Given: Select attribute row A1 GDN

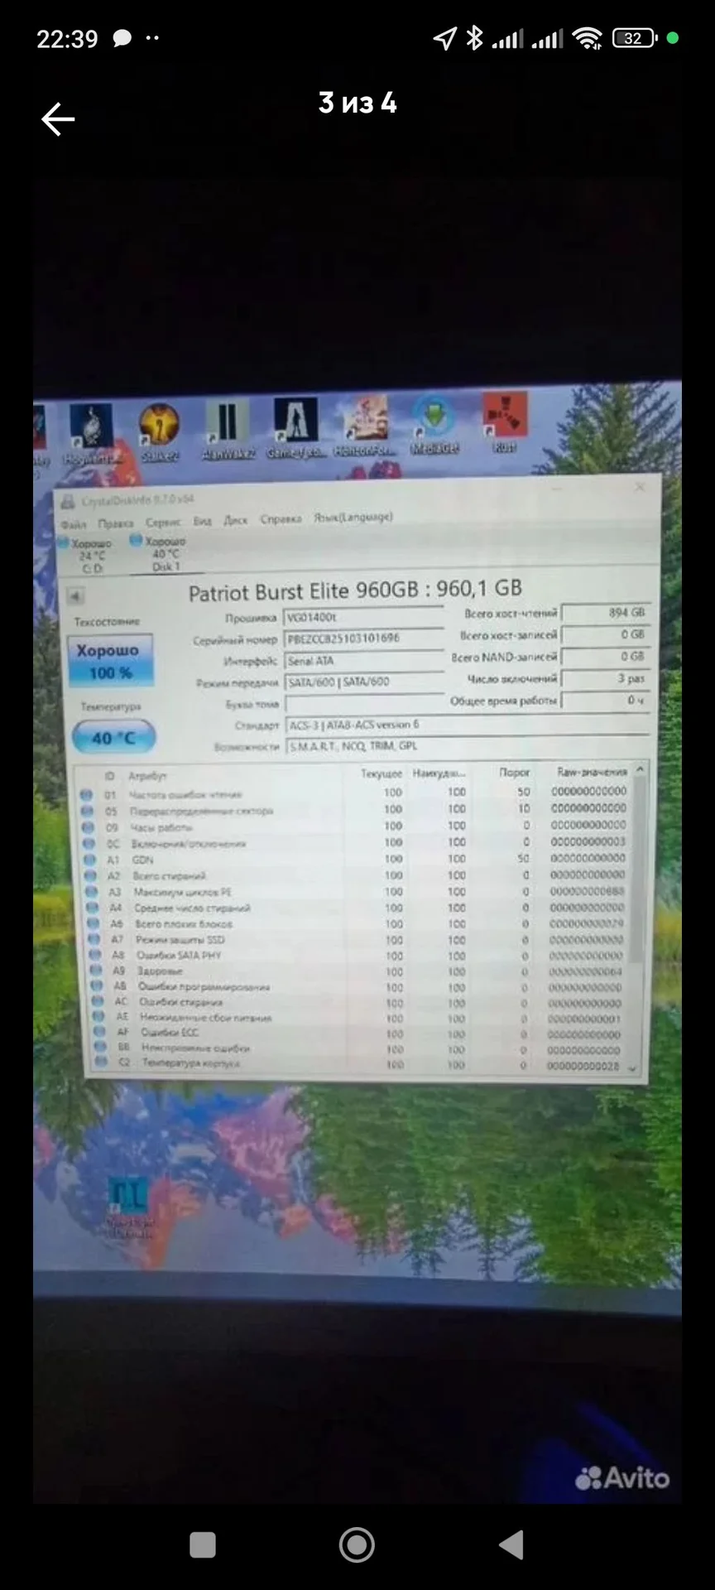Looking at the screenshot, I should click(x=356, y=860).
